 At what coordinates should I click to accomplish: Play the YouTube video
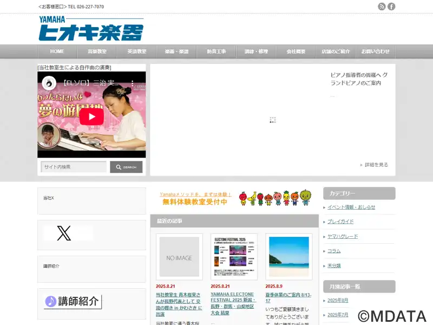[x=91, y=116]
